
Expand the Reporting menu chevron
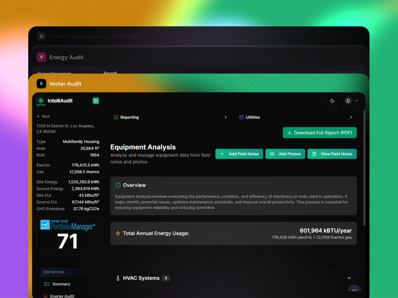click(226, 117)
